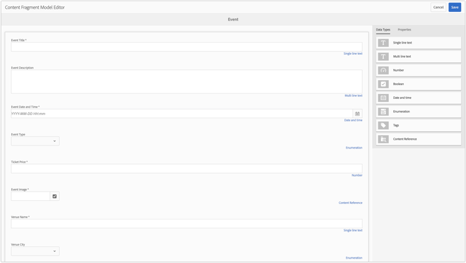This screenshot has height=263, width=466.
Task: Save the content fragment model
Action: [455, 7]
